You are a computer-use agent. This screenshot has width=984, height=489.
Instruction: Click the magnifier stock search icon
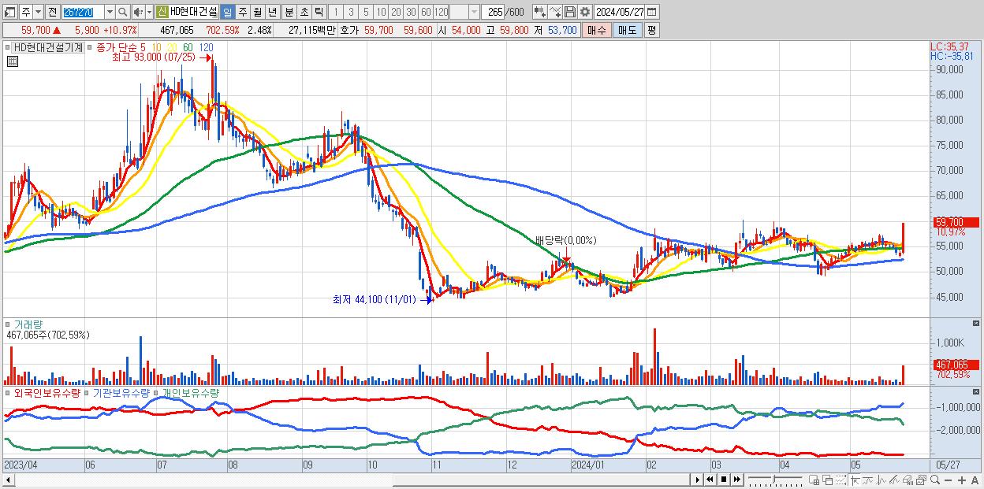click(122, 12)
